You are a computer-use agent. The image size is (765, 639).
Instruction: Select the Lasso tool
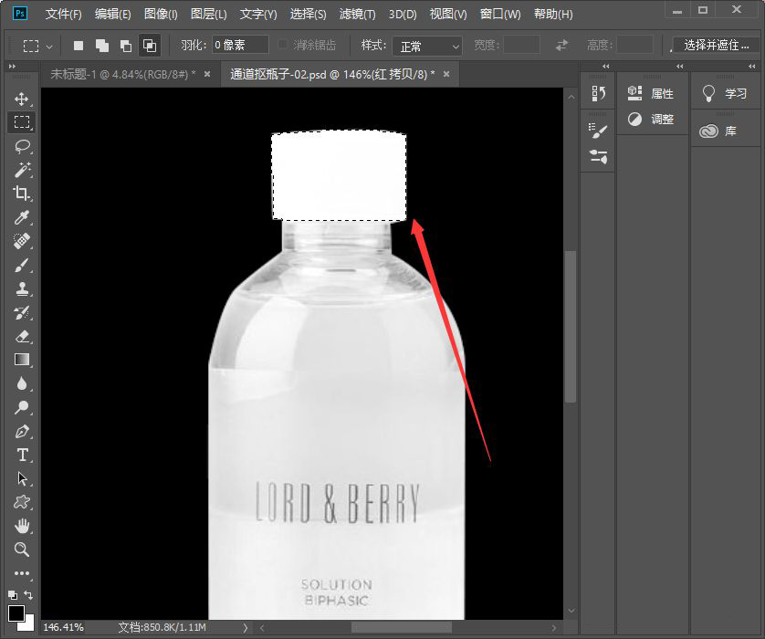coord(22,146)
